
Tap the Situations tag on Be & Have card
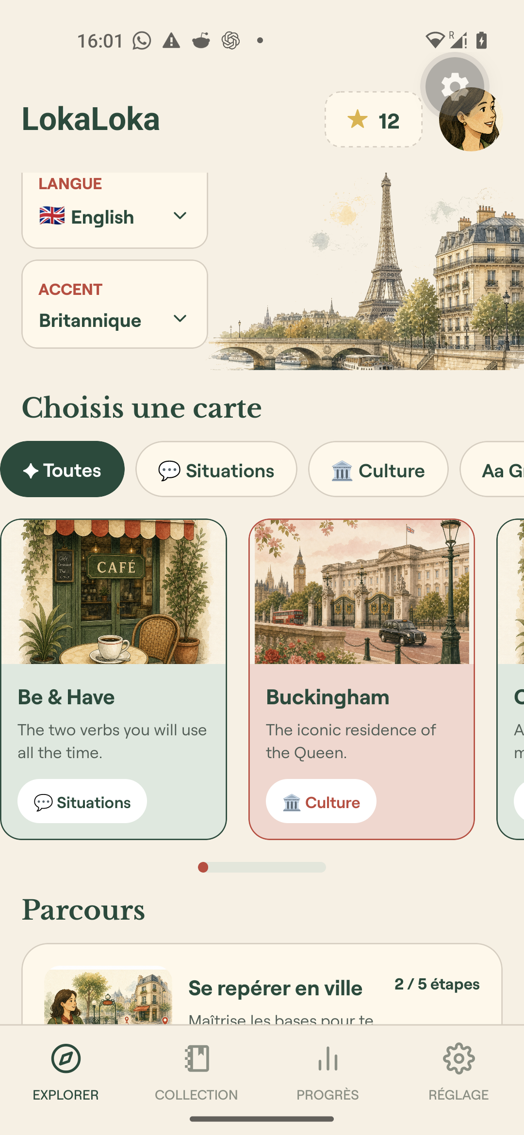82,801
